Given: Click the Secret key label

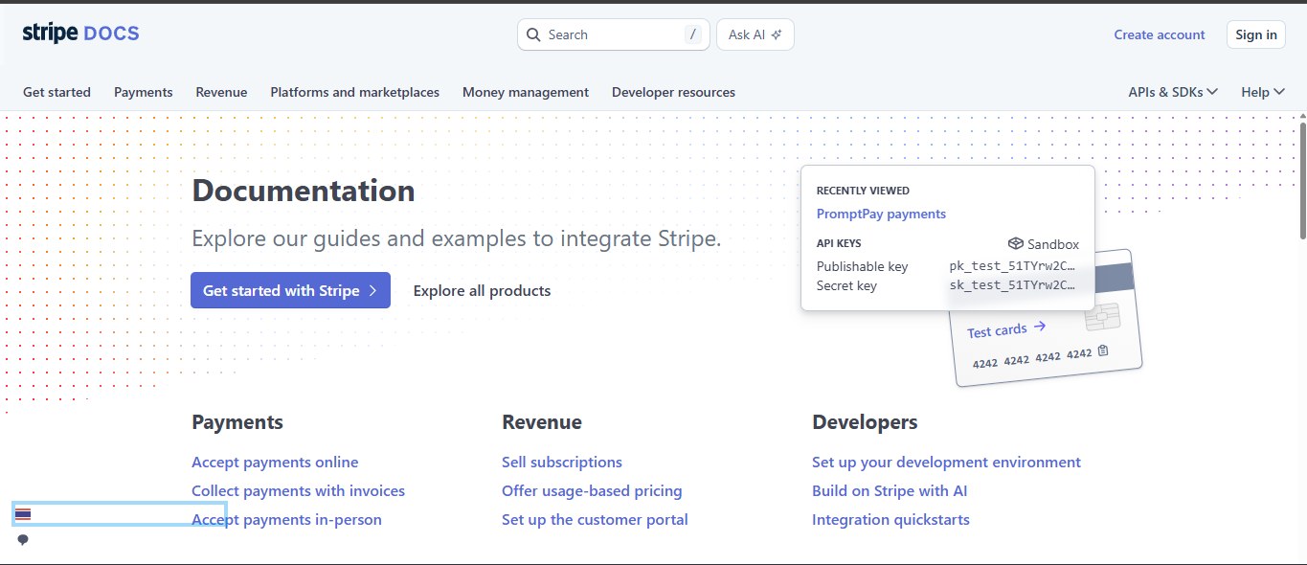Looking at the screenshot, I should (x=846, y=285).
